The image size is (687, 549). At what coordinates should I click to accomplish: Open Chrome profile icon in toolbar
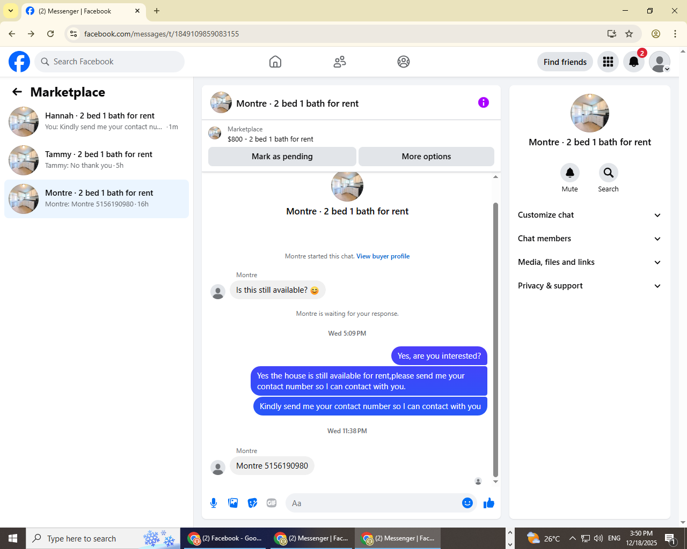656,34
